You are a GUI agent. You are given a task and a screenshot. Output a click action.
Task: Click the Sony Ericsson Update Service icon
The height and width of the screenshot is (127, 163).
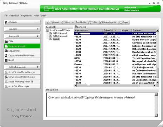tap(6, 77)
